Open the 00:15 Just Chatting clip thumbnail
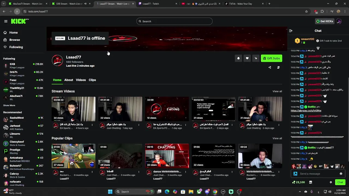Screen dimensions: 349x196 (x=167, y=156)
